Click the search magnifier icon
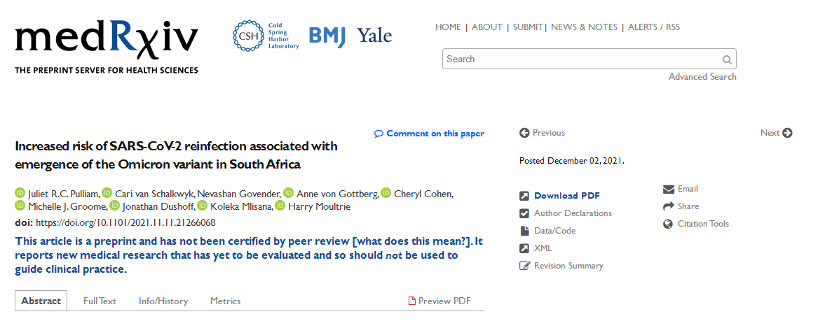Screen dimensions: 818x328 click(727, 59)
